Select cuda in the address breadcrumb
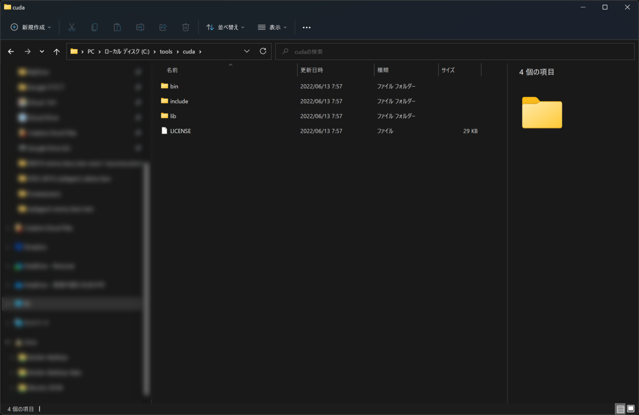This screenshot has height=415, width=639. tap(189, 52)
